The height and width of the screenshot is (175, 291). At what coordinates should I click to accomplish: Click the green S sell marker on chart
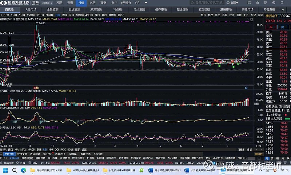(x=219, y=65)
